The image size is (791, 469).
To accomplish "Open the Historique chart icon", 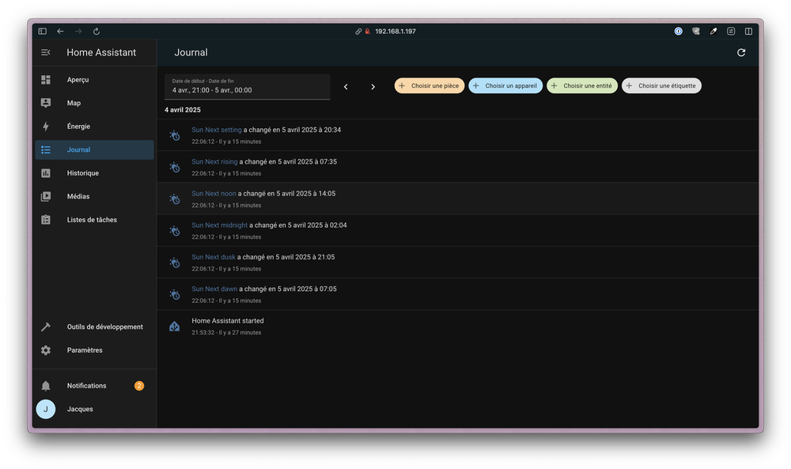I will 46,173.
